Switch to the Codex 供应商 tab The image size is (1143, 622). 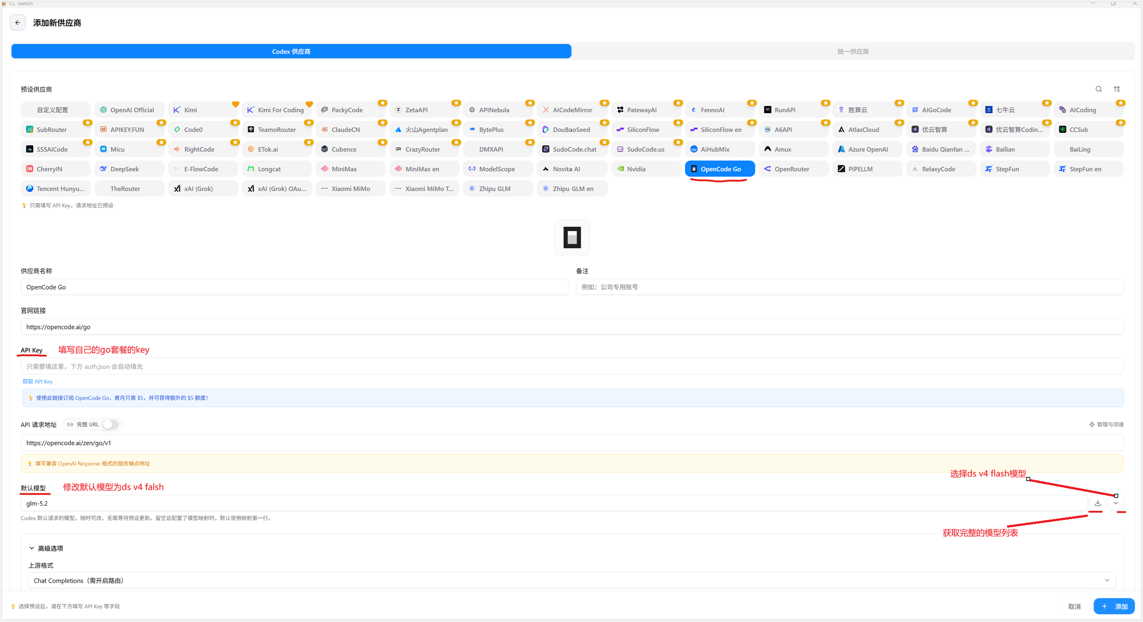click(x=291, y=51)
